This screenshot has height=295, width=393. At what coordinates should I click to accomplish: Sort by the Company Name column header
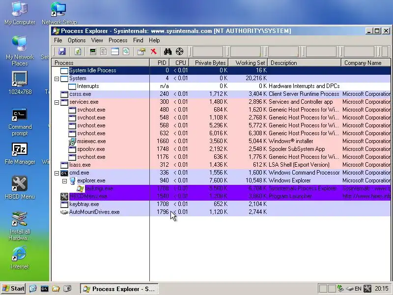click(x=366, y=63)
